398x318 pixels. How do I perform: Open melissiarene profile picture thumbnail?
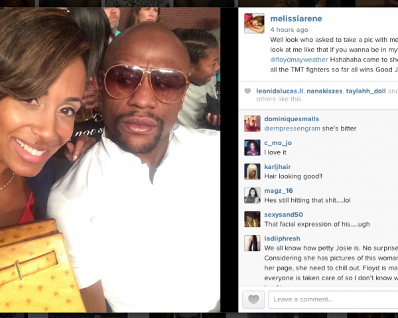[254, 23]
